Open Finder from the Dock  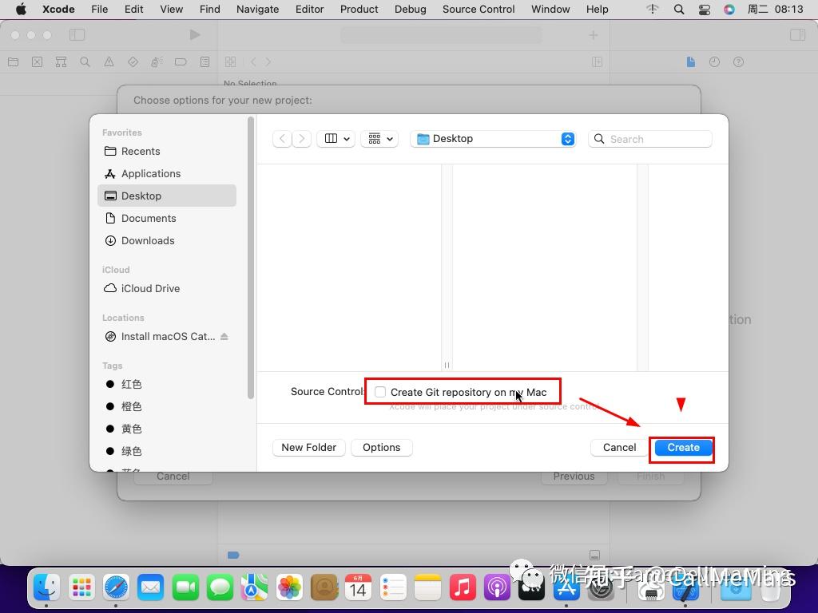[46, 588]
